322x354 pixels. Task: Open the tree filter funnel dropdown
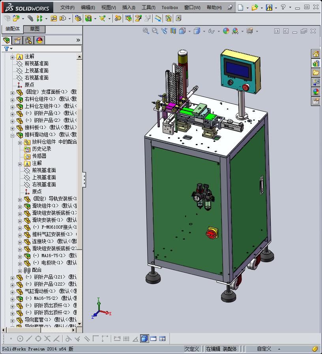8,49
